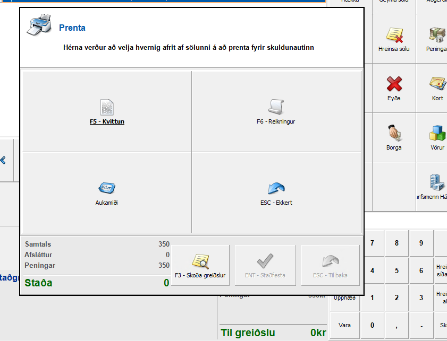Image resolution: width=447 pixels, height=341 pixels.
Task: Choose F6 - Reikningur invoice option
Action: (x=276, y=111)
